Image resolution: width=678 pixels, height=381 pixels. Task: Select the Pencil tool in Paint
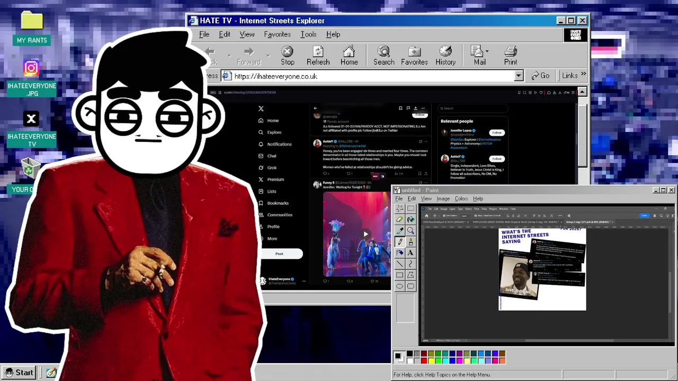(400, 242)
